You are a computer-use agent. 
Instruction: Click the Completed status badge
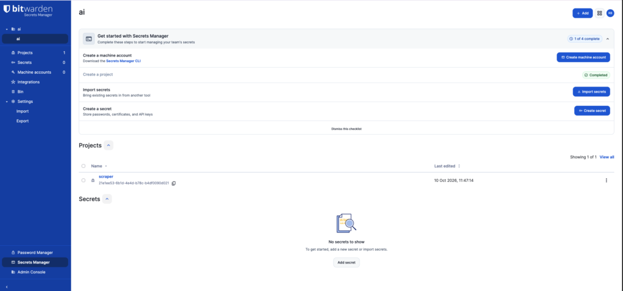pyautogui.click(x=596, y=75)
